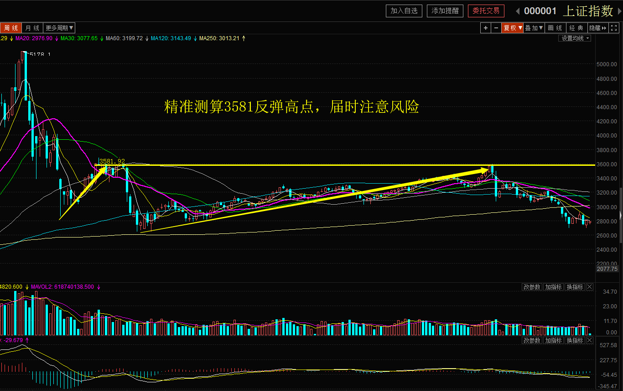
Task: Click 加指标 in the MACD panel
Action: (553, 340)
